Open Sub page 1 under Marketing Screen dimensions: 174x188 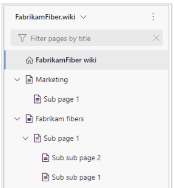[61, 99]
